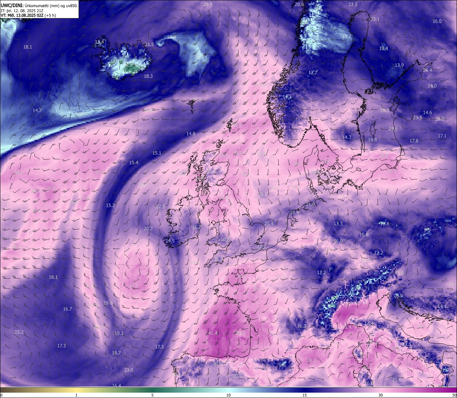Click the UWC/DINI title text
This screenshot has height=398, width=457.
39,6
